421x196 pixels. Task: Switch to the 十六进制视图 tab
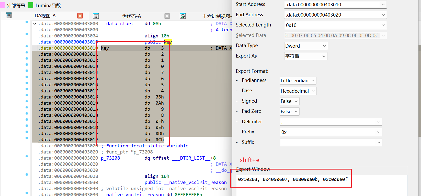[x=216, y=16]
